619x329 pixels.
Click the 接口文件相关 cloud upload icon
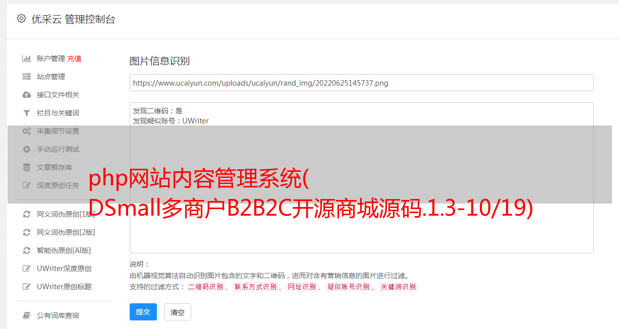coord(27,95)
